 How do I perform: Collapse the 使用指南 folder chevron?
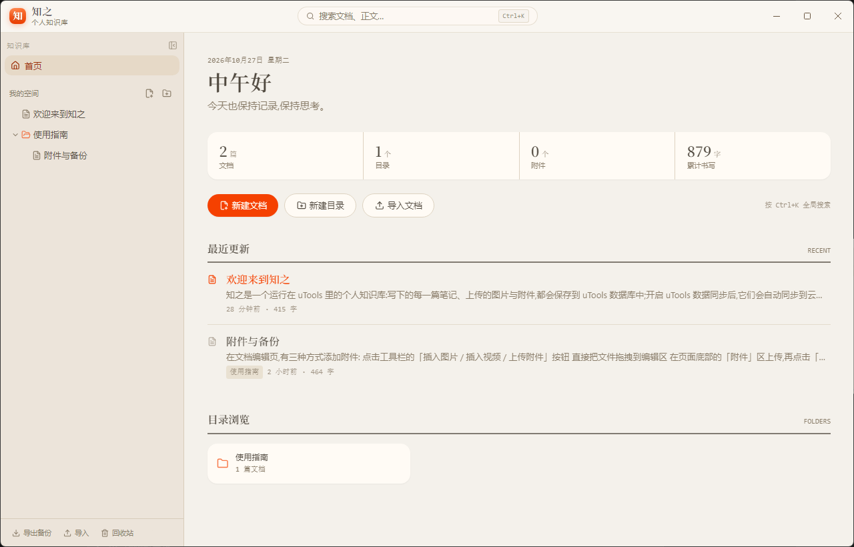15,135
